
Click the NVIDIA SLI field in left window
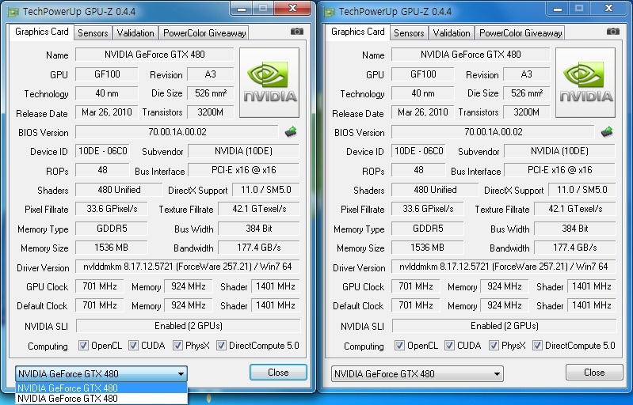(x=188, y=326)
